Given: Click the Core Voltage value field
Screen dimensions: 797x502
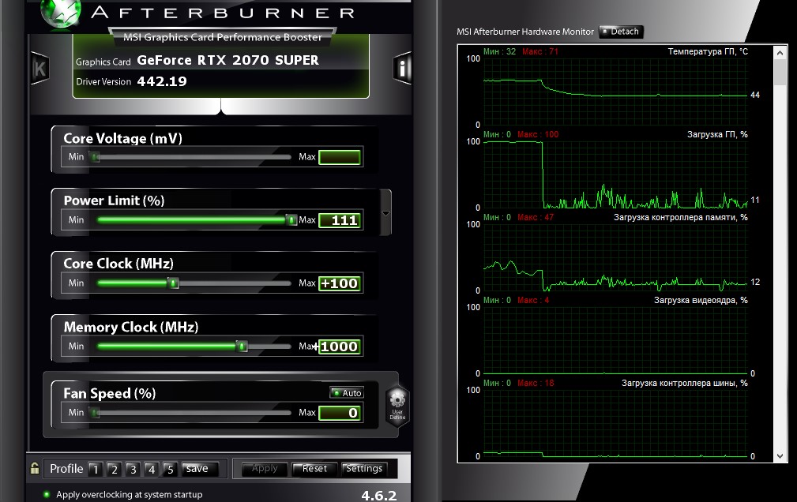Looking at the screenshot, I should point(340,157).
